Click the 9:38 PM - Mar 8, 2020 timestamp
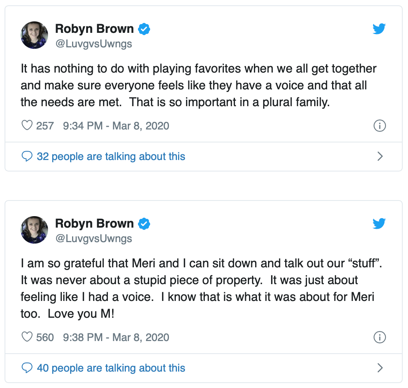 click(x=116, y=337)
